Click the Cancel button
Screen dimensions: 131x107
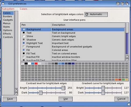pyautogui.click(x=121, y=99)
